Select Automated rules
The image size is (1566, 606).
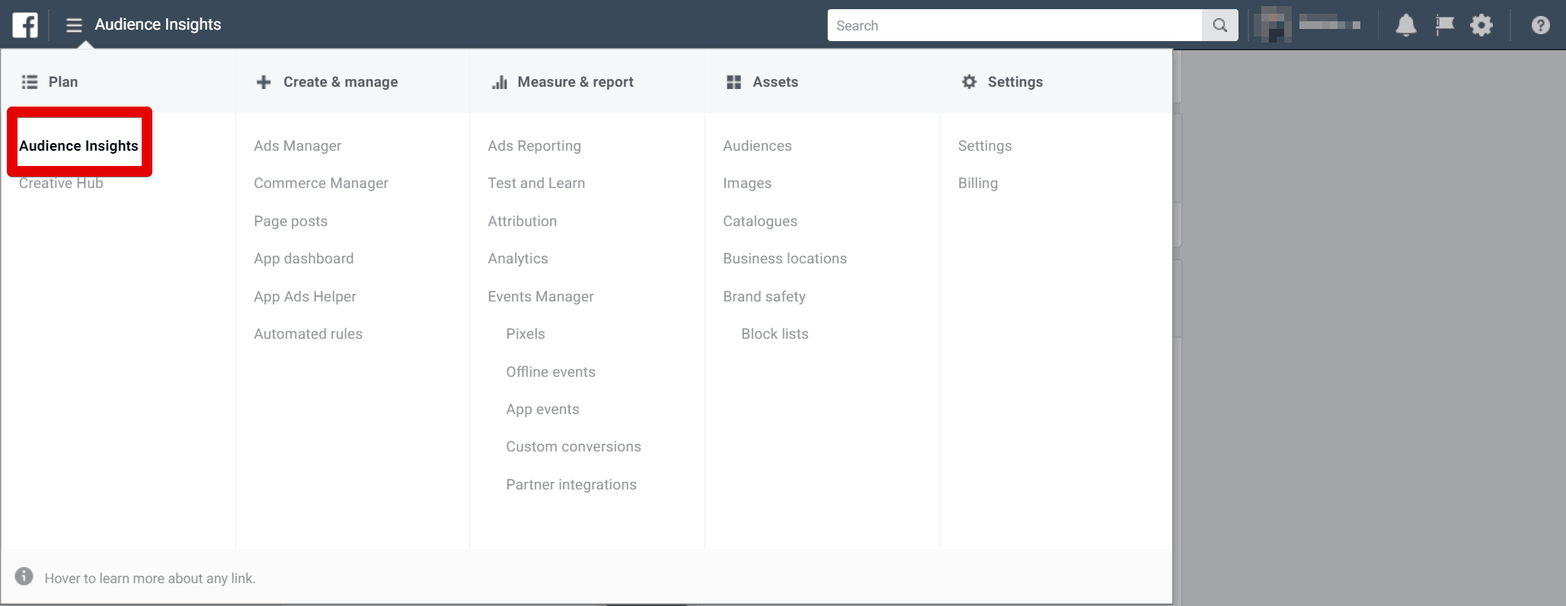tap(308, 333)
